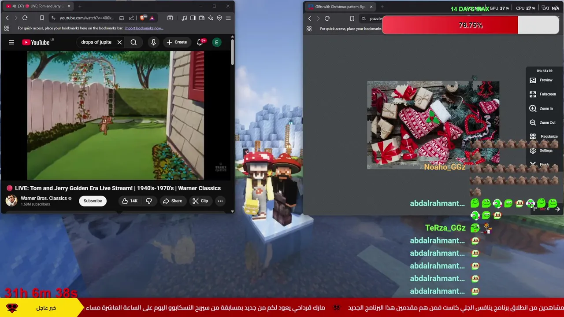Create a Clip of the video

pos(200,201)
